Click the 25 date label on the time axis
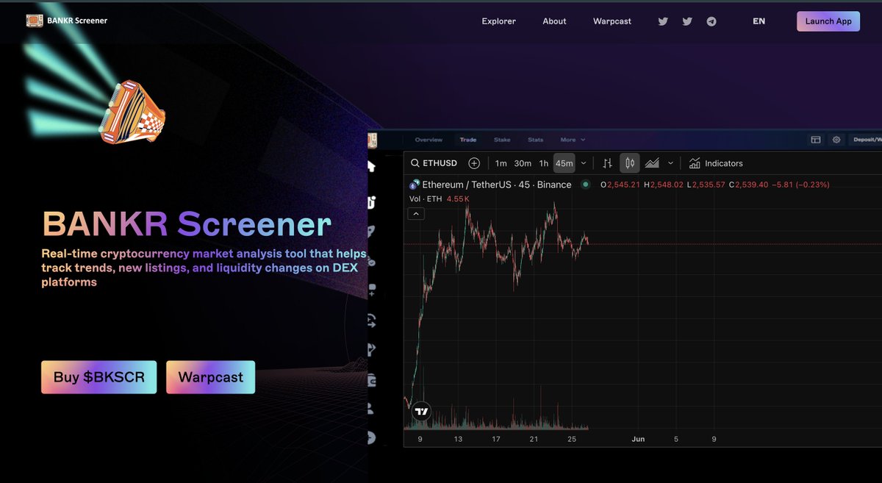 tap(573, 439)
